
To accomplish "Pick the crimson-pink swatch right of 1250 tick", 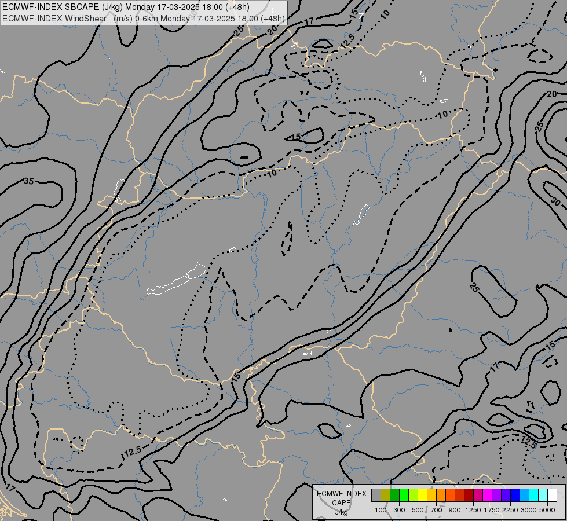I will tap(478, 496).
